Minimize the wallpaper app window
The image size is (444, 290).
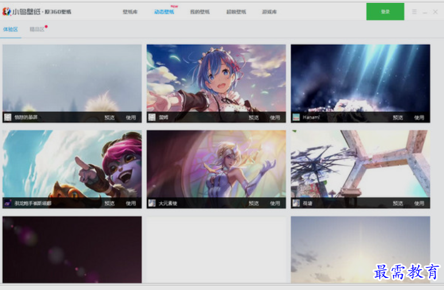[424, 12]
